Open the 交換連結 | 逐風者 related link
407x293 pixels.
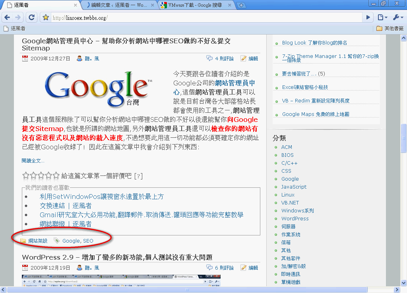[x=66, y=206]
